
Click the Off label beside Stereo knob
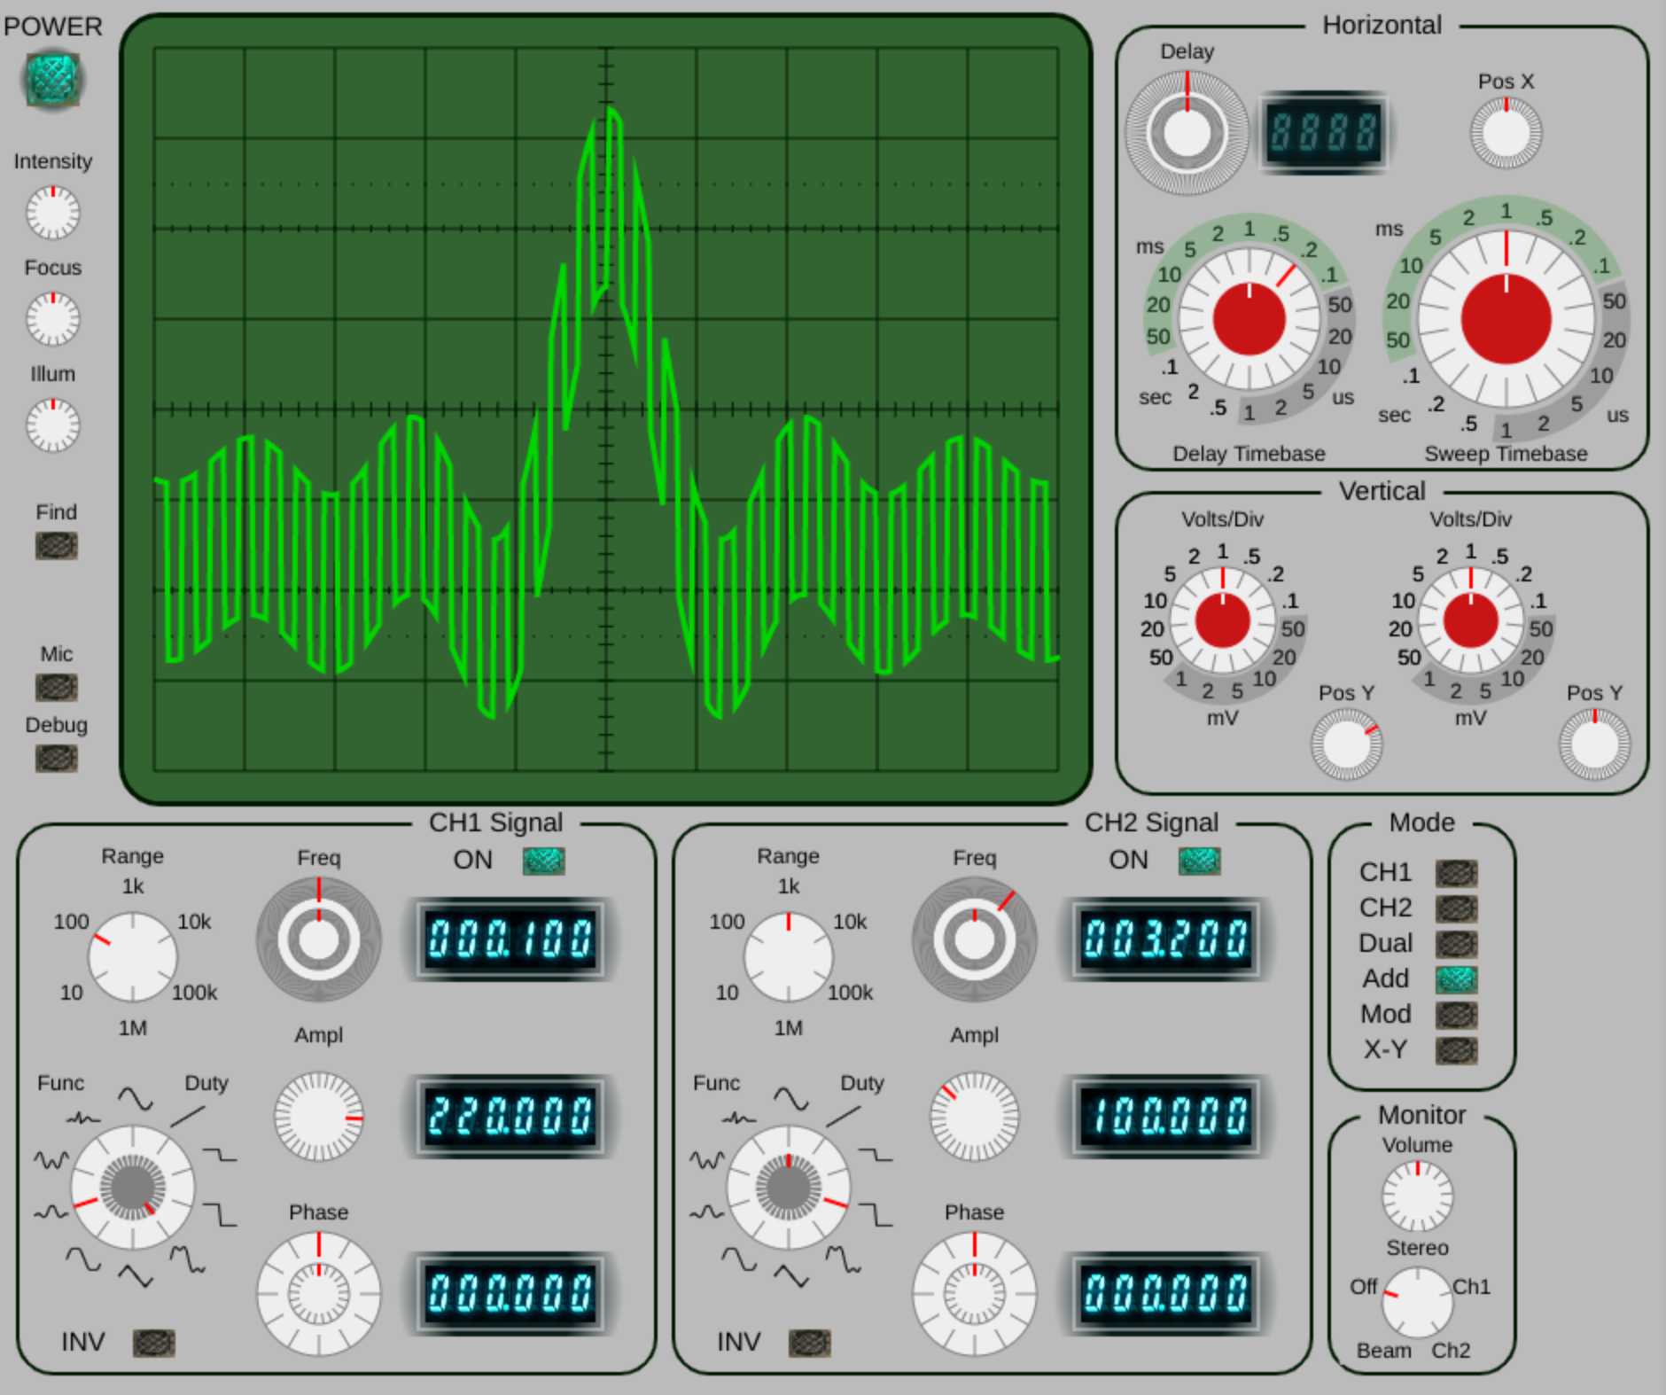pyautogui.click(x=1364, y=1287)
